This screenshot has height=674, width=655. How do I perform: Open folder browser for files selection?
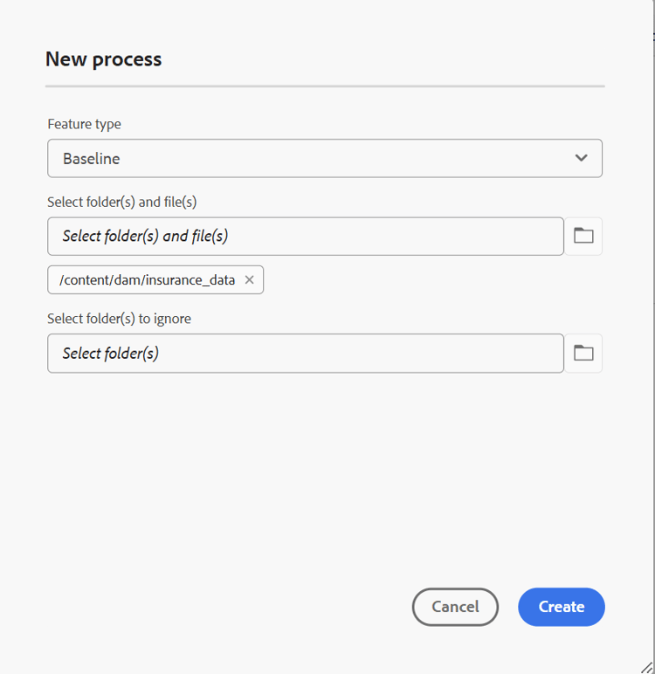pos(583,236)
